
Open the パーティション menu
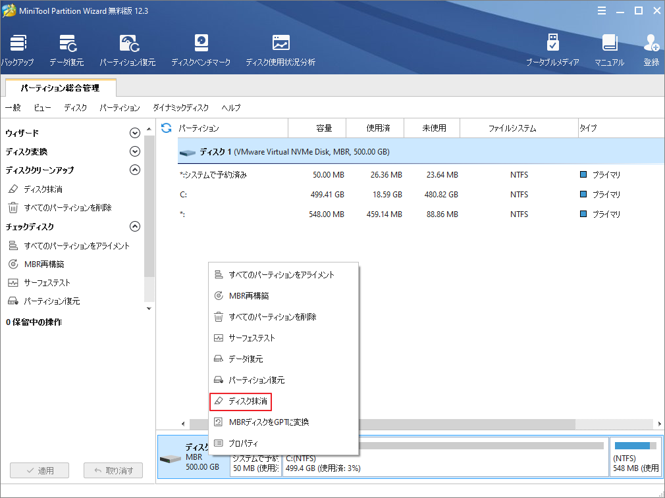coord(120,108)
